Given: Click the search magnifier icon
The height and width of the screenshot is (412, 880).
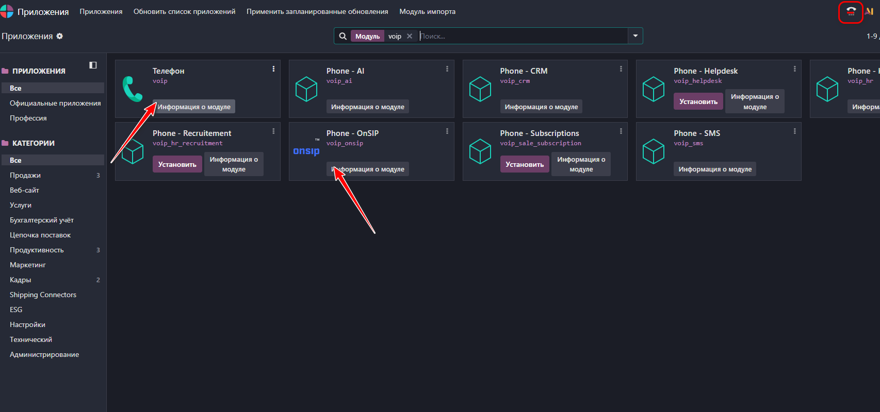Looking at the screenshot, I should pos(343,36).
